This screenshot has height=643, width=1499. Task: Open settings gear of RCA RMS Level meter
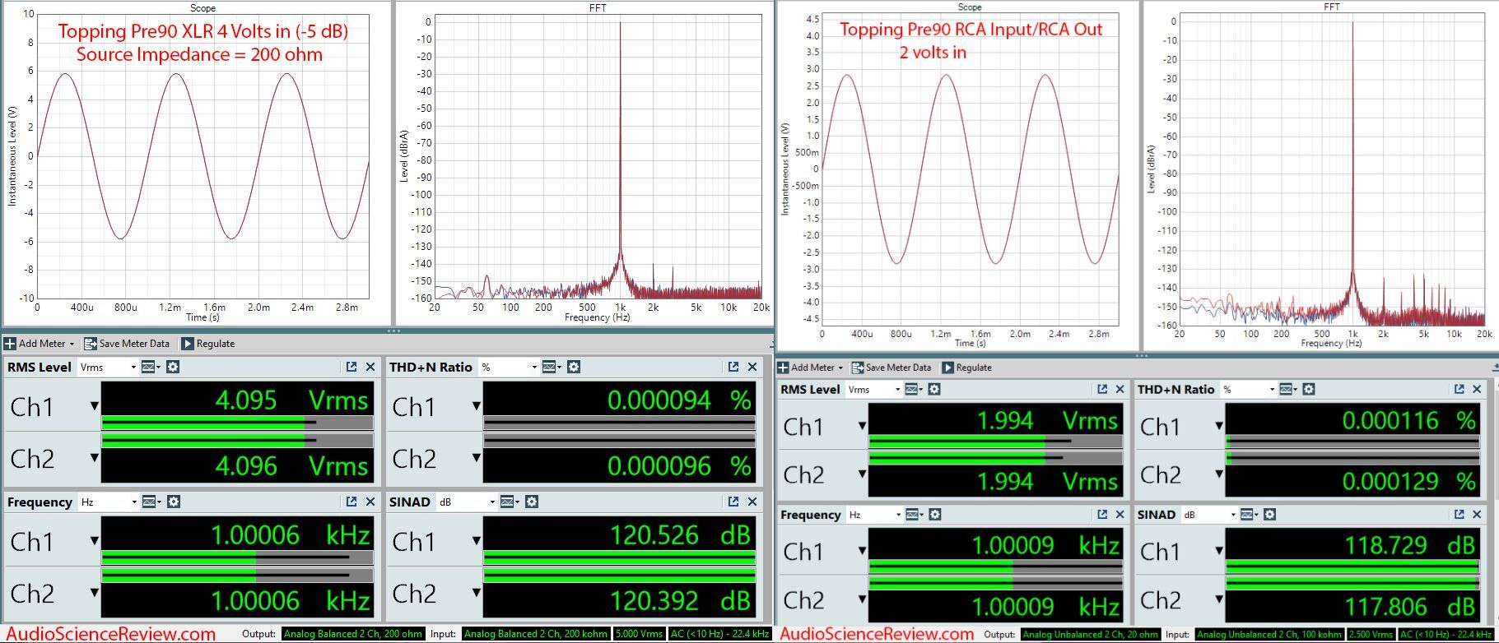pos(934,389)
